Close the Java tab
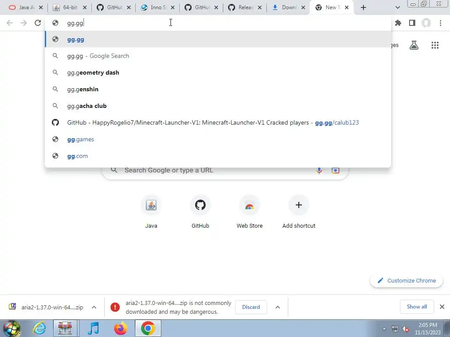This screenshot has height=337, width=450. [x=41, y=7]
